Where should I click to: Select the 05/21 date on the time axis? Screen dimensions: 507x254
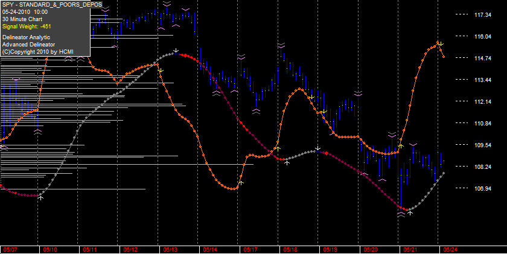point(410,250)
